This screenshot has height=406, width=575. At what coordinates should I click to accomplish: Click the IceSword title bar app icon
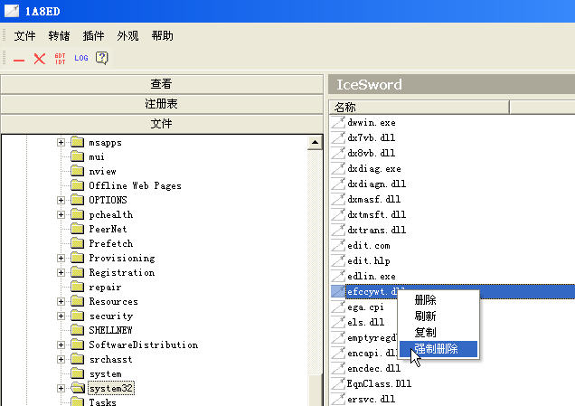[12, 11]
